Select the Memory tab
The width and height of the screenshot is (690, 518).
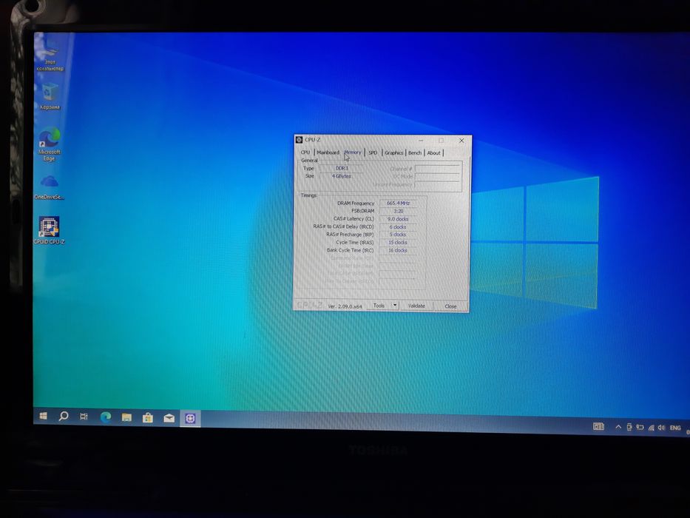(353, 152)
